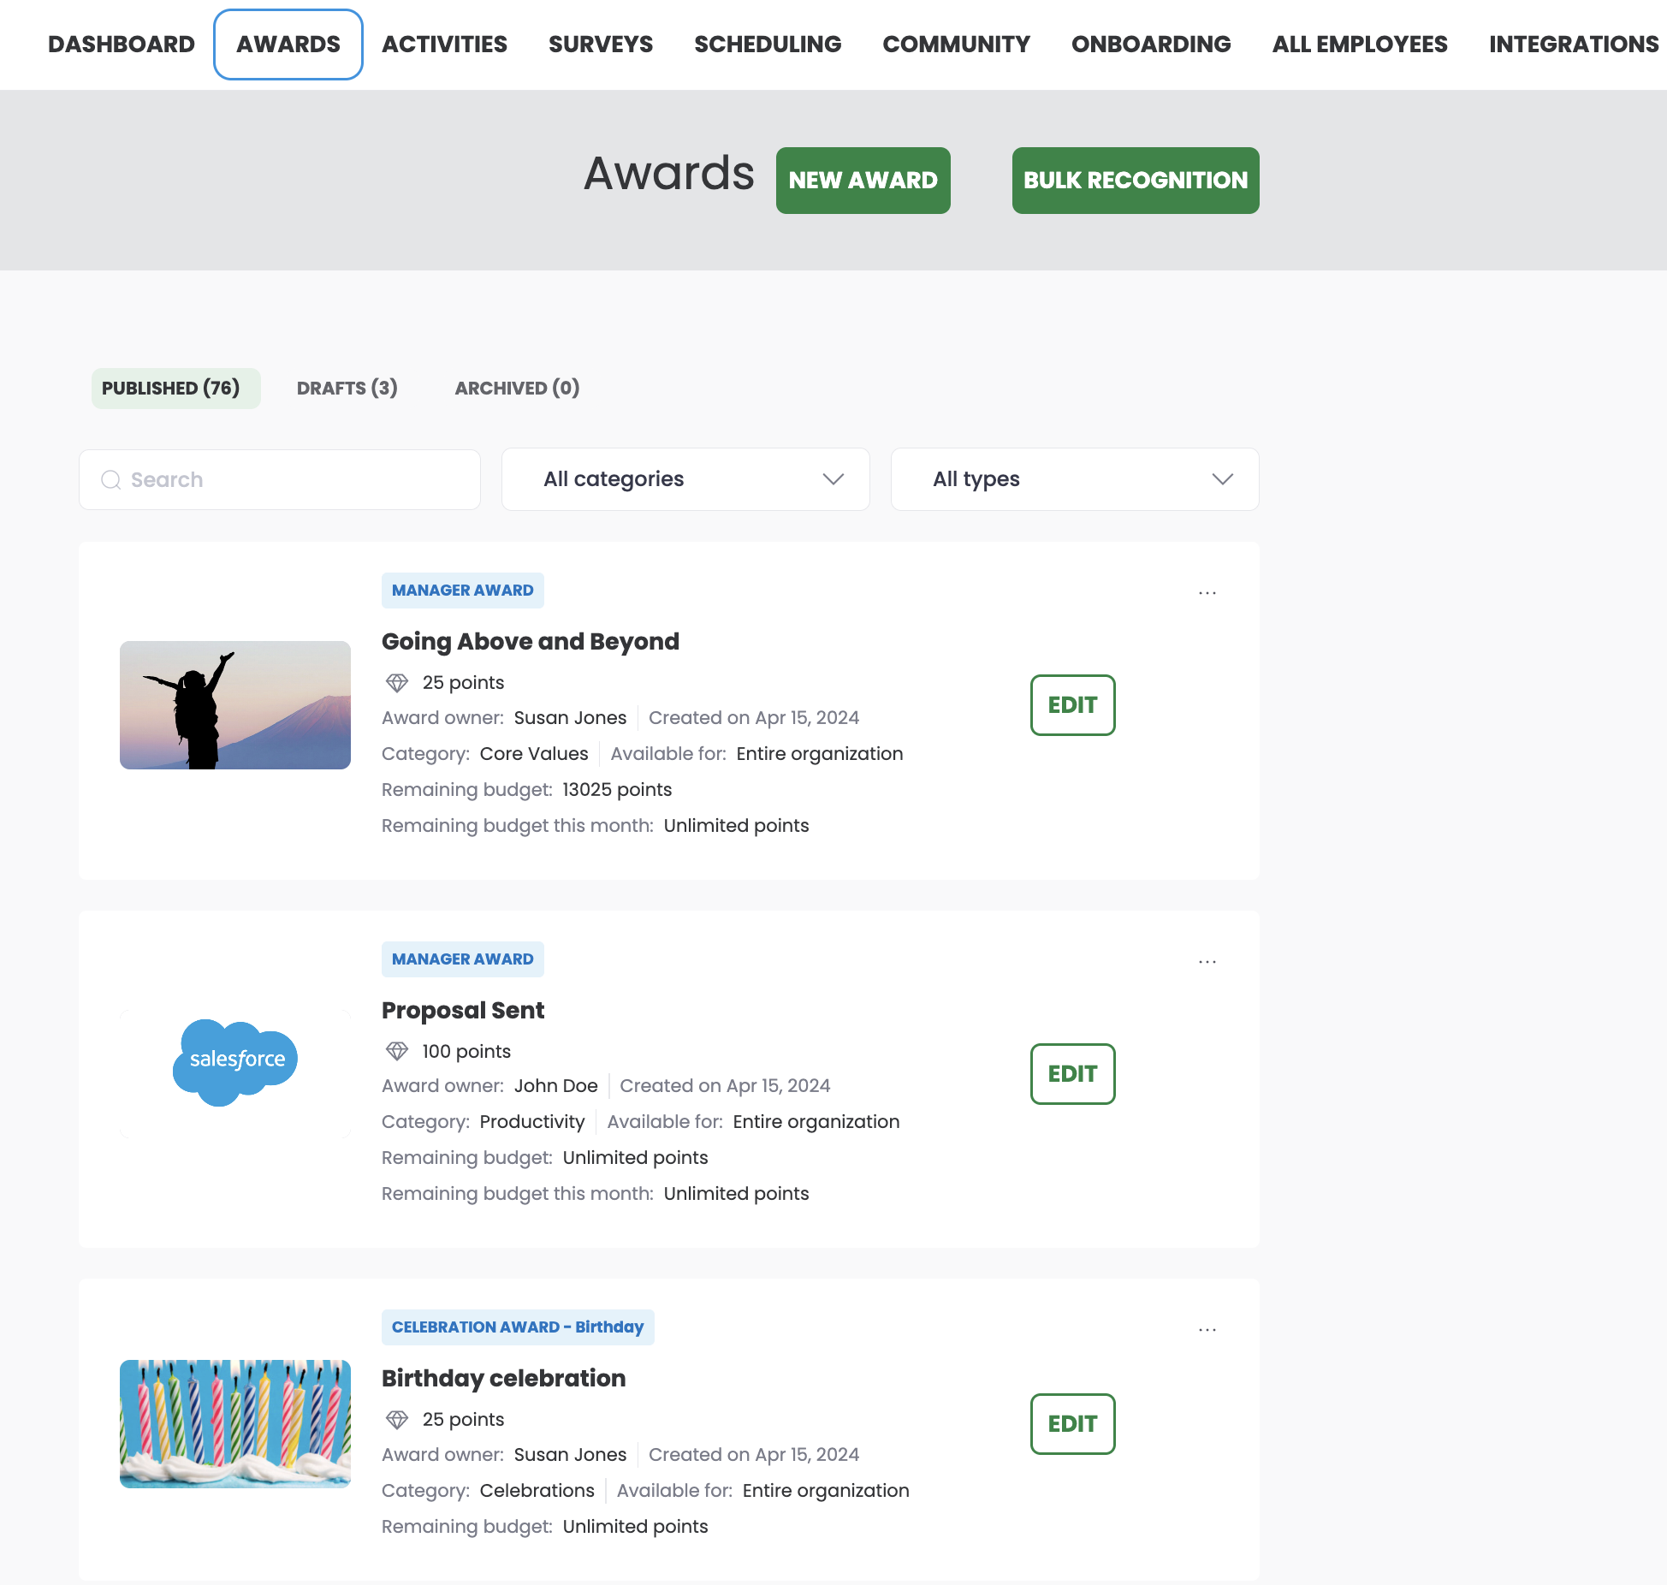
Task: Switch to the Surveys tab
Action: pos(601,45)
